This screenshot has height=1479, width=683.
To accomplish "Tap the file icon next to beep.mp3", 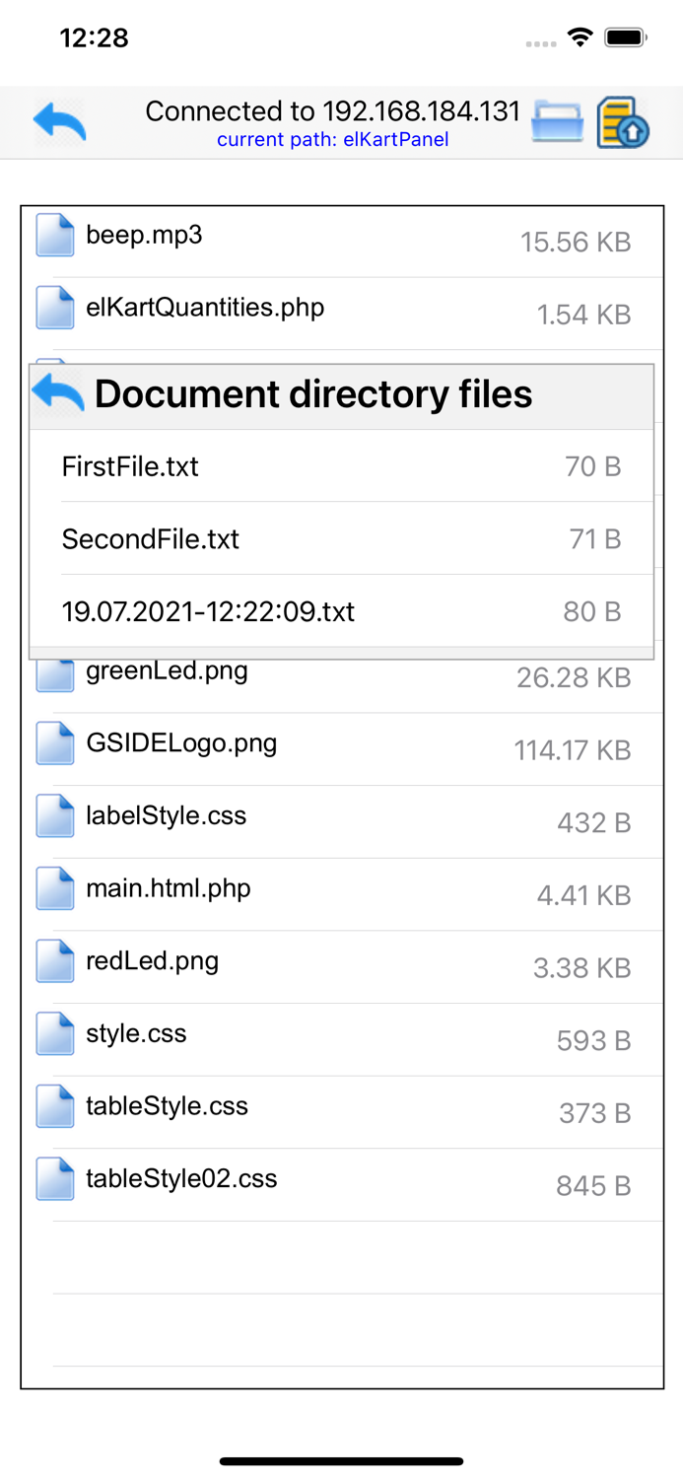I will click(x=54, y=235).
